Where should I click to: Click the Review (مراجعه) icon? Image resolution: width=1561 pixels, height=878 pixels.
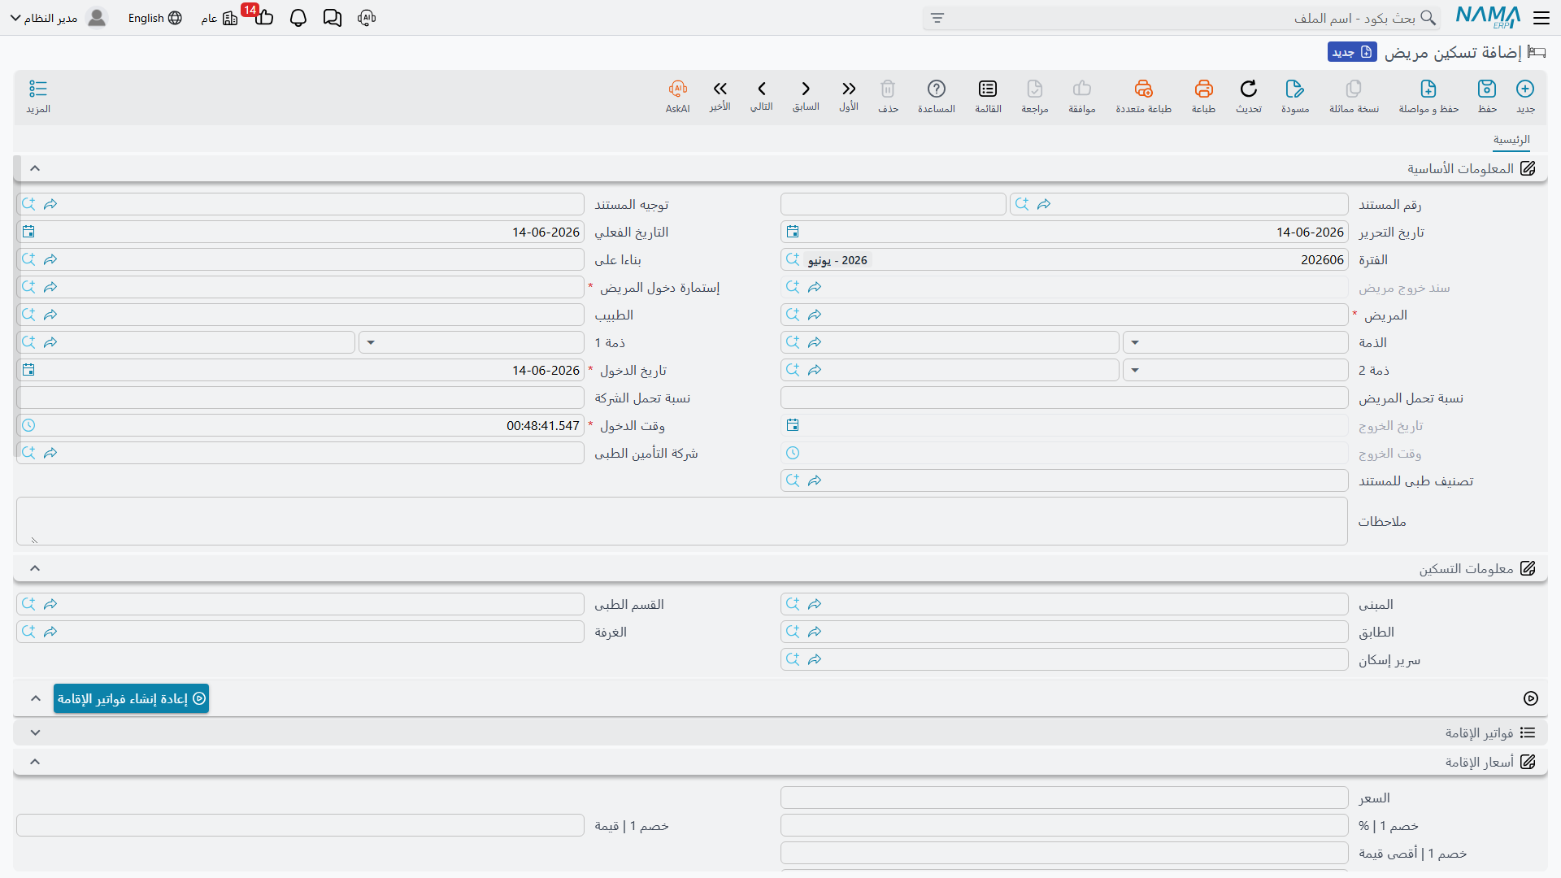1035,89
